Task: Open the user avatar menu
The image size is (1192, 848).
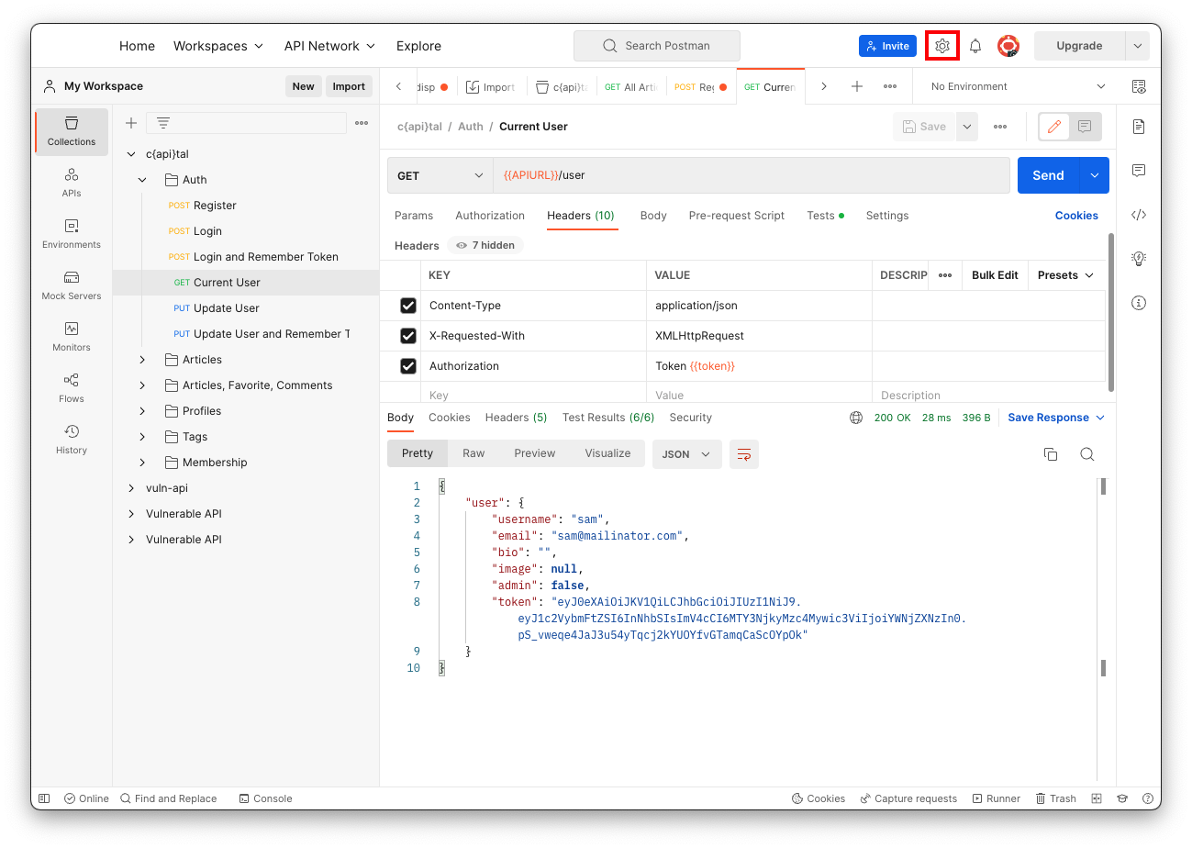Action: pyautogui.click(x=1008, y=46)
